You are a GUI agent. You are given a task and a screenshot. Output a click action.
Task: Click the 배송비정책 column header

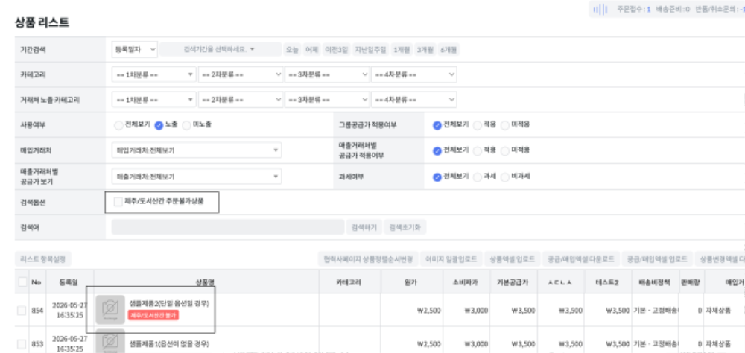tap(655, 282)
